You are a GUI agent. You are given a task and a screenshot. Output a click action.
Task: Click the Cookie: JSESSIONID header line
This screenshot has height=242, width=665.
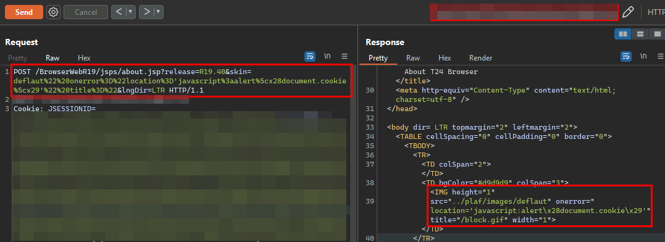coord(55,109)
